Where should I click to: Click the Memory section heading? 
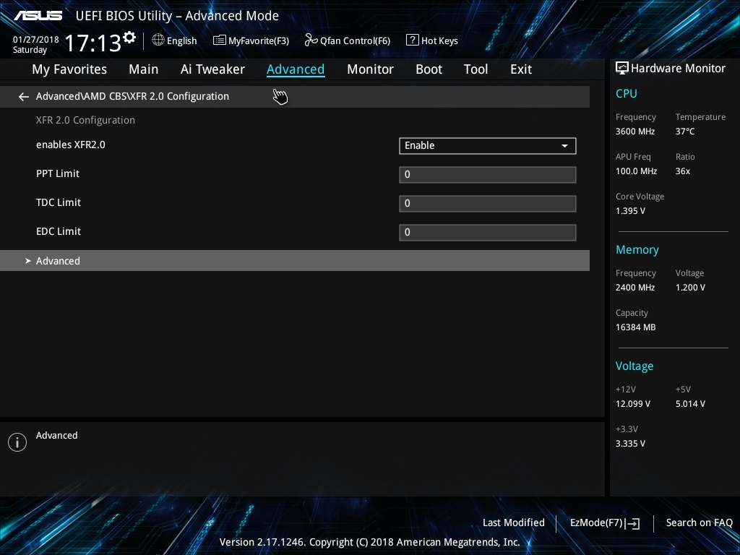click(x=637, y=250)
